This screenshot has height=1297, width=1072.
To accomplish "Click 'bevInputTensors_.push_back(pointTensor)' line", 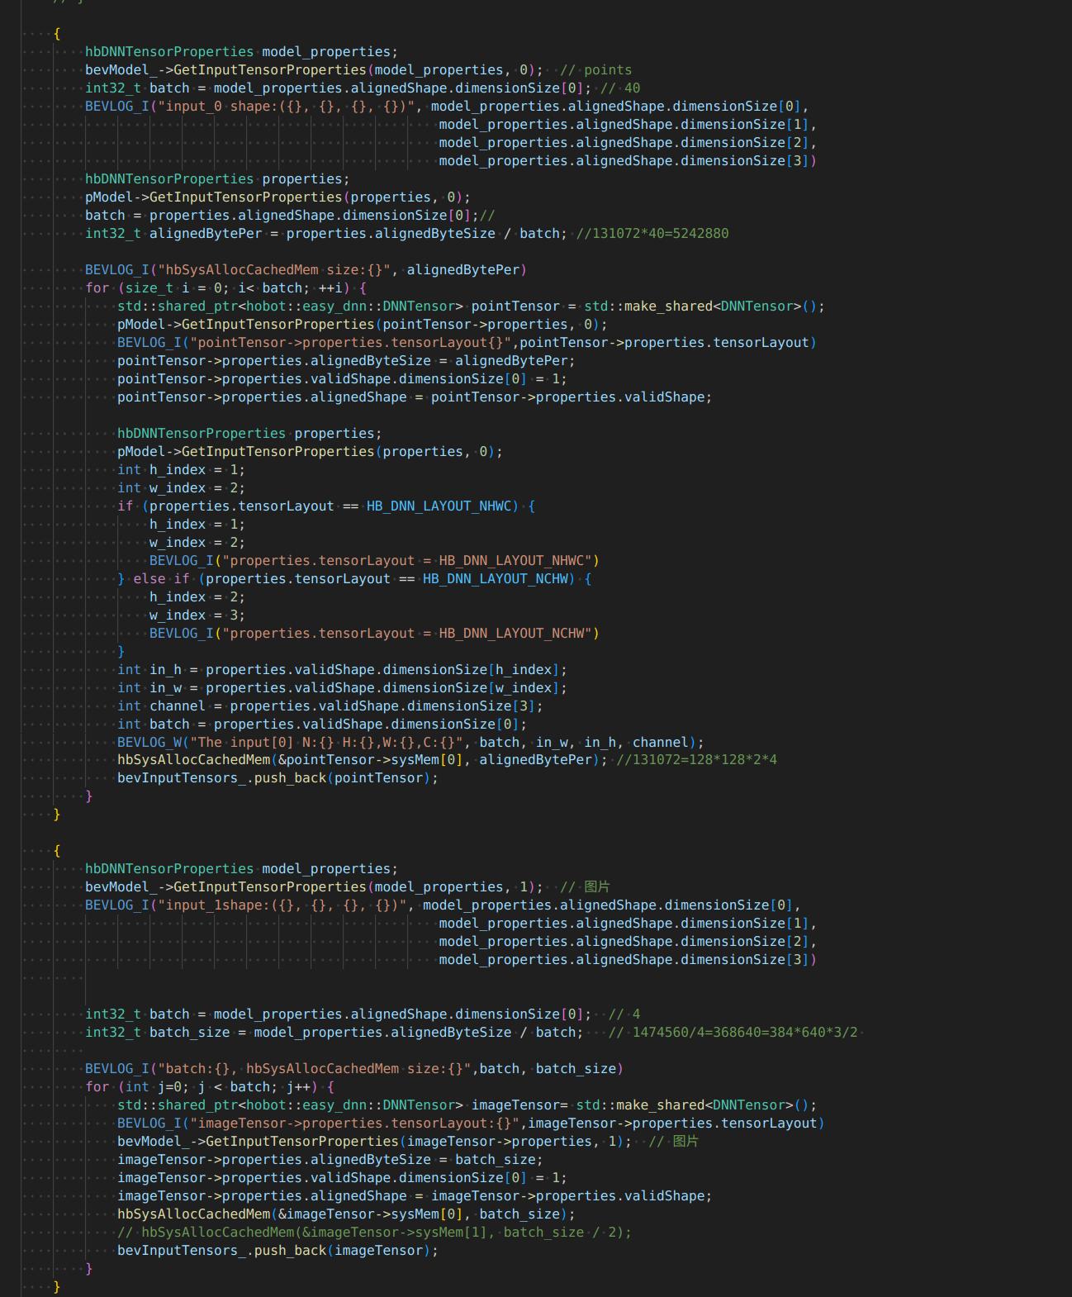I will (x=277, y=778).
